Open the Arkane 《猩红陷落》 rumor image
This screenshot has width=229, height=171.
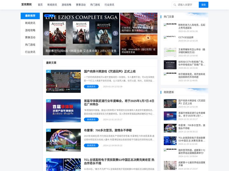[139, 45]
